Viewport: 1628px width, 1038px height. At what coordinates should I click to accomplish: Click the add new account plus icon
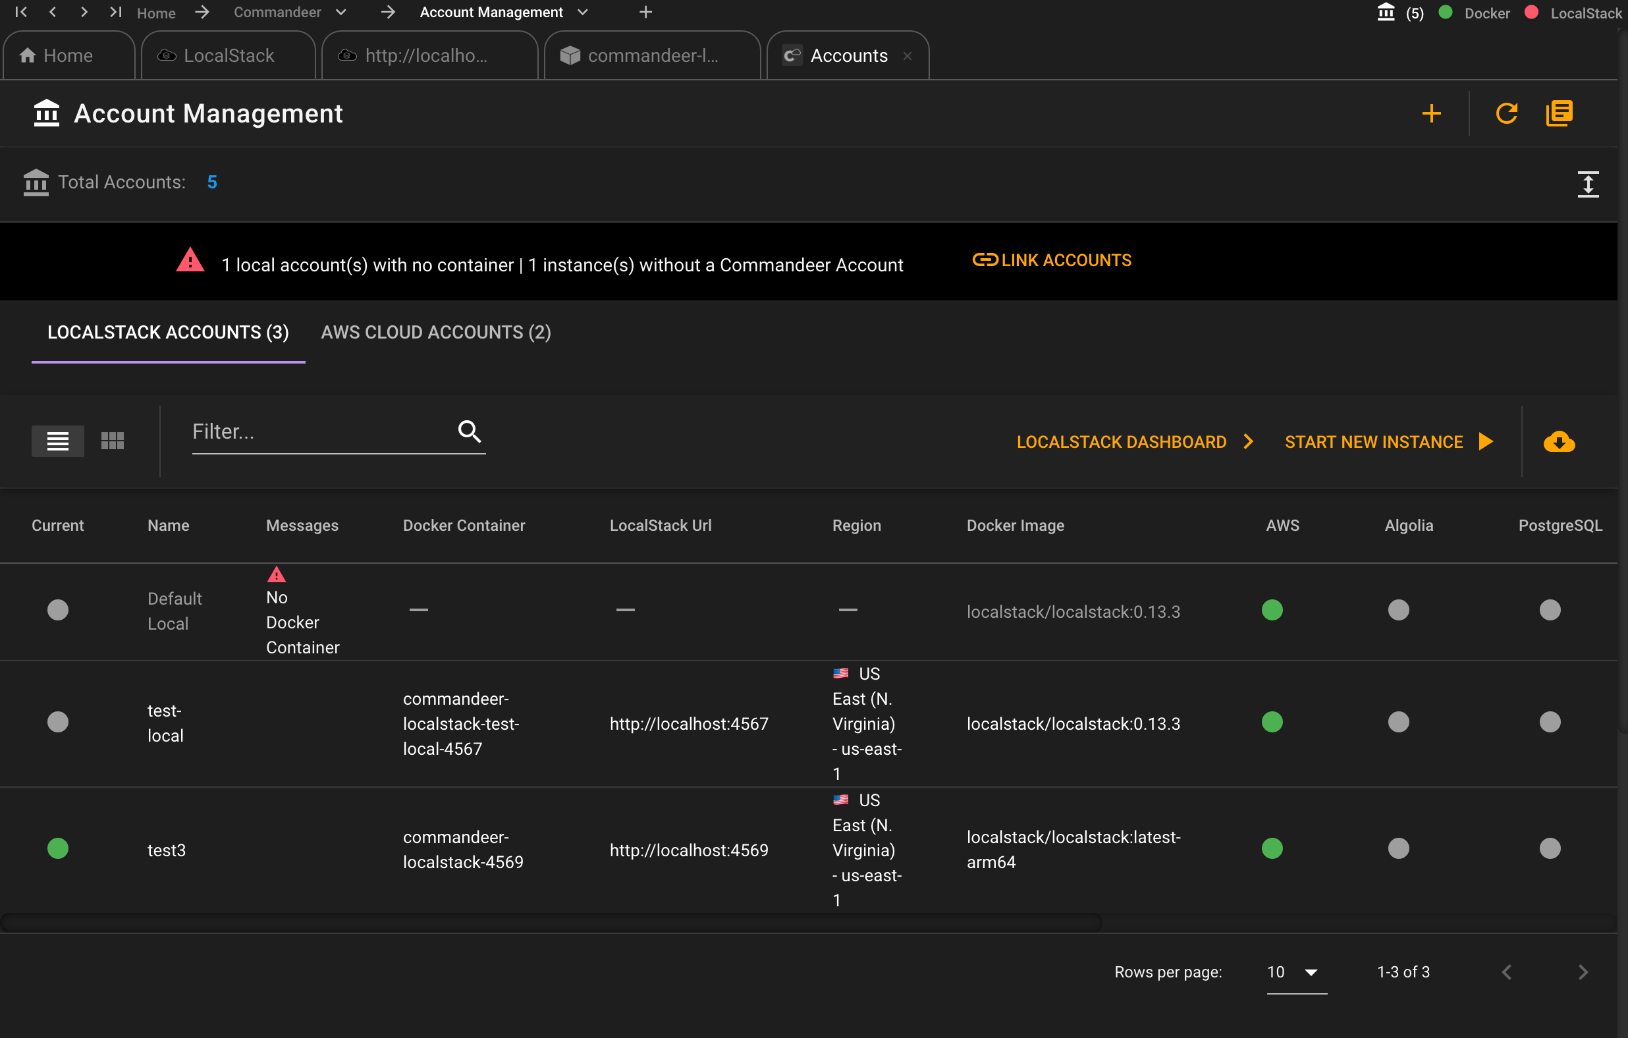[x=1434, y=114]
